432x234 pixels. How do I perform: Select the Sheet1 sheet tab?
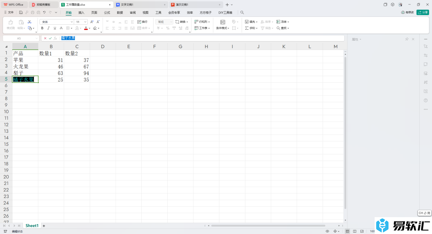[x=32, y=226]
